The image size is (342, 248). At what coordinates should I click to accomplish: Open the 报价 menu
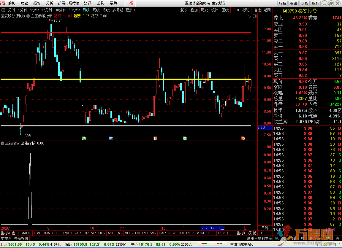pos(37,3)
